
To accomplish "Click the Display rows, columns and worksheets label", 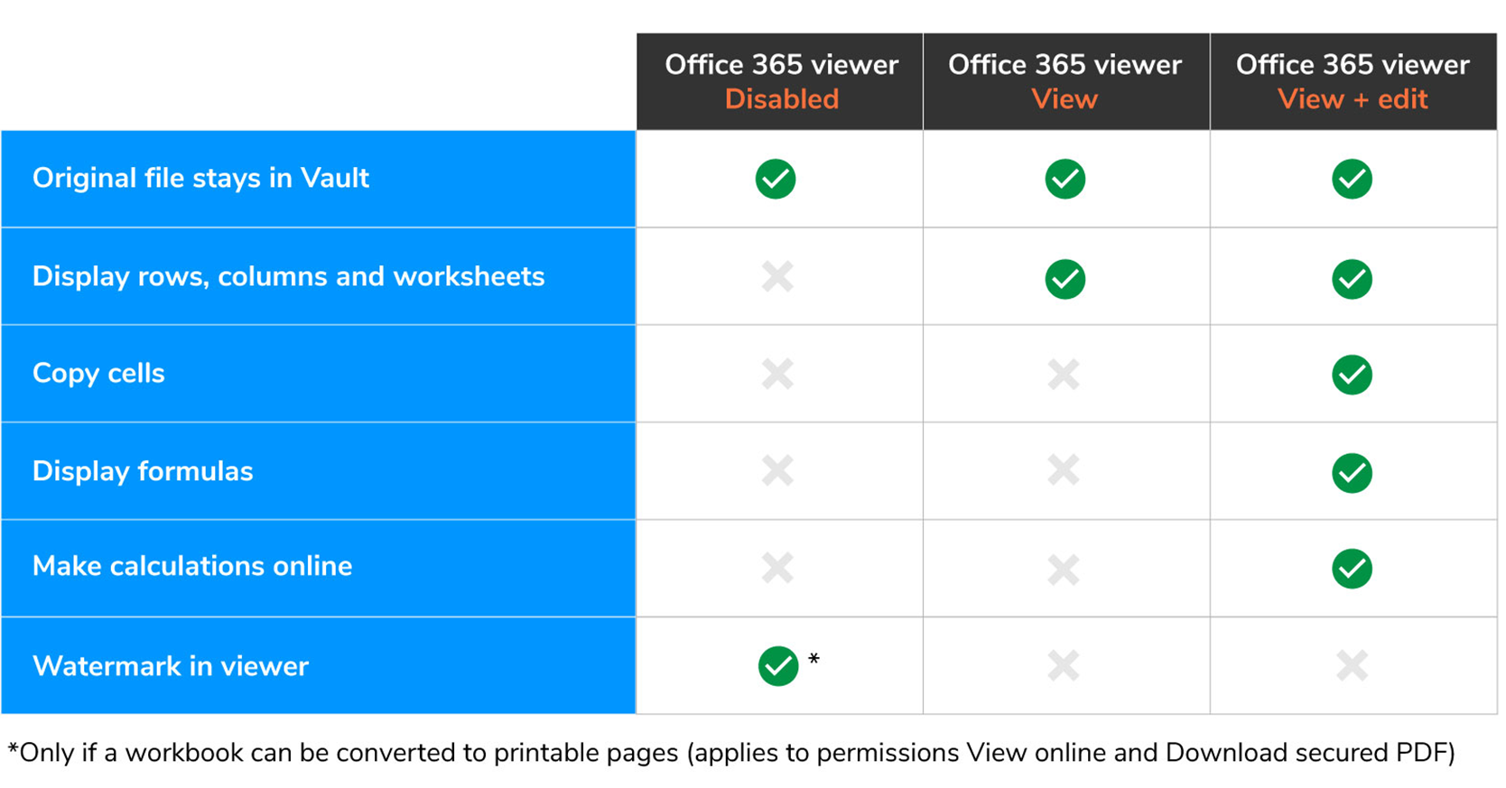I will [288, 276].
